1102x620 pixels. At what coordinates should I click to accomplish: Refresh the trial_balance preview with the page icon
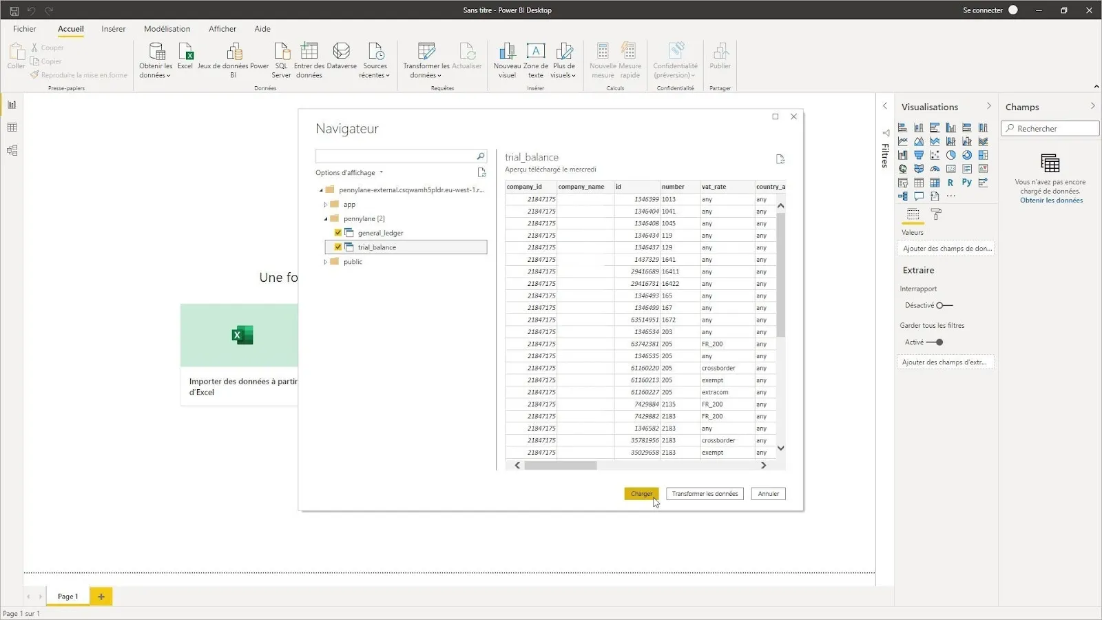780,159
